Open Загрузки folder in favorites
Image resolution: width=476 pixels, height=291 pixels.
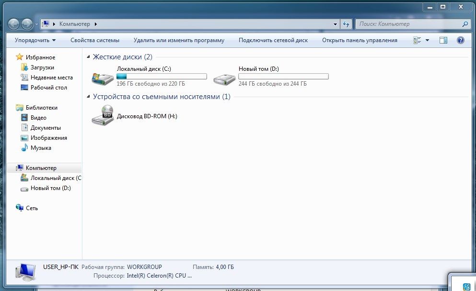(x=42, y=67)
